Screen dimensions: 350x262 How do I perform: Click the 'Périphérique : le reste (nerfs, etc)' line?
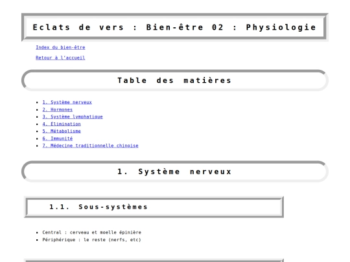[92, 240]
